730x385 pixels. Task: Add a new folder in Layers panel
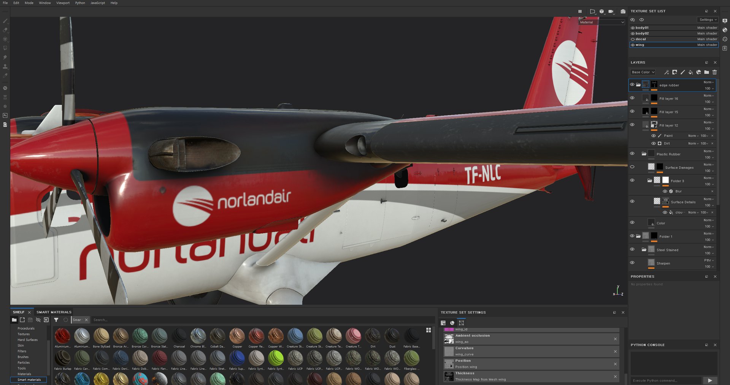coord(706,72)
